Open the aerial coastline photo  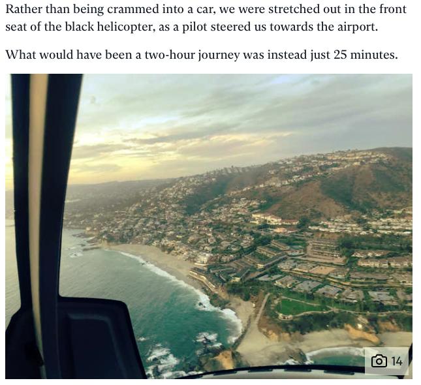click(209, 226)
